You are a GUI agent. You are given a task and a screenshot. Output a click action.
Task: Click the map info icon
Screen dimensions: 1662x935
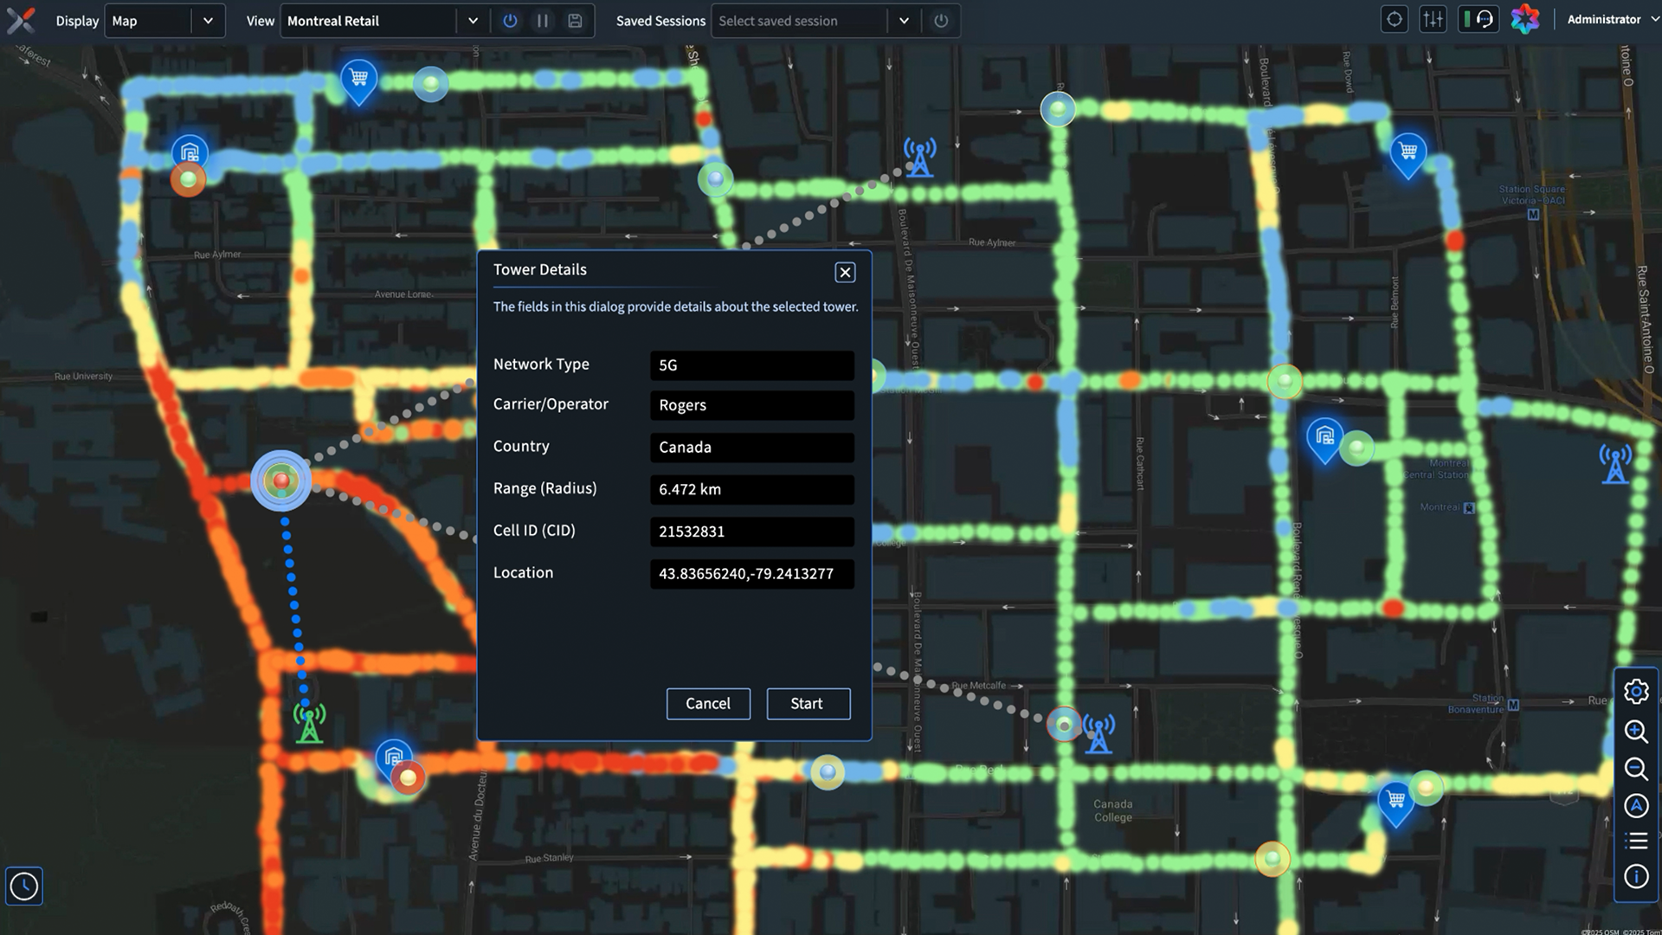tap(1635, 877)
